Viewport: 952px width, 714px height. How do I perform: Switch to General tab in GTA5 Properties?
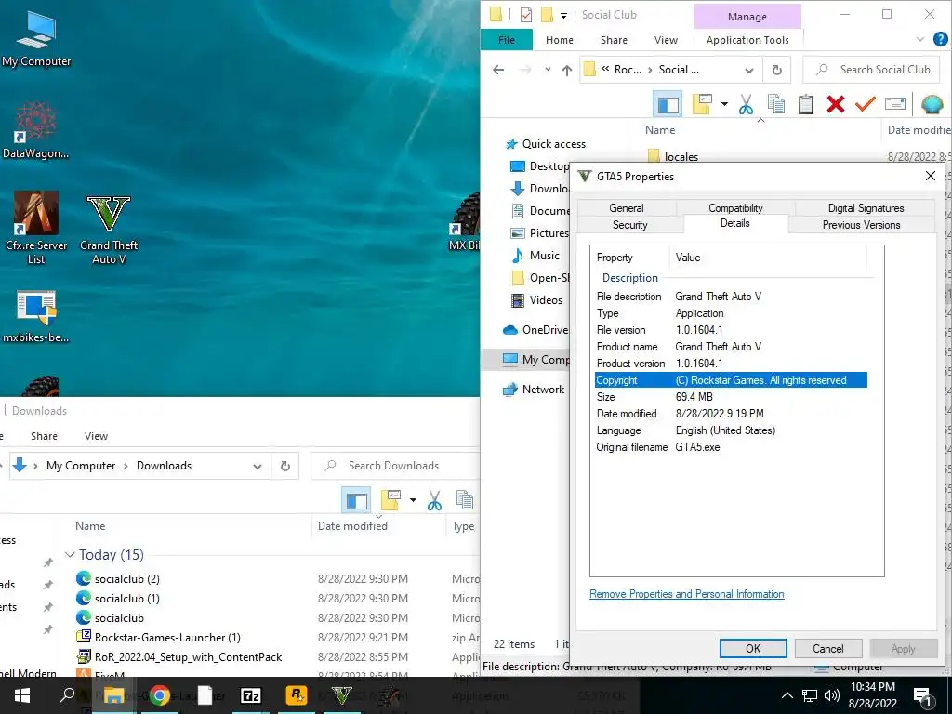(x=626, y=207)
